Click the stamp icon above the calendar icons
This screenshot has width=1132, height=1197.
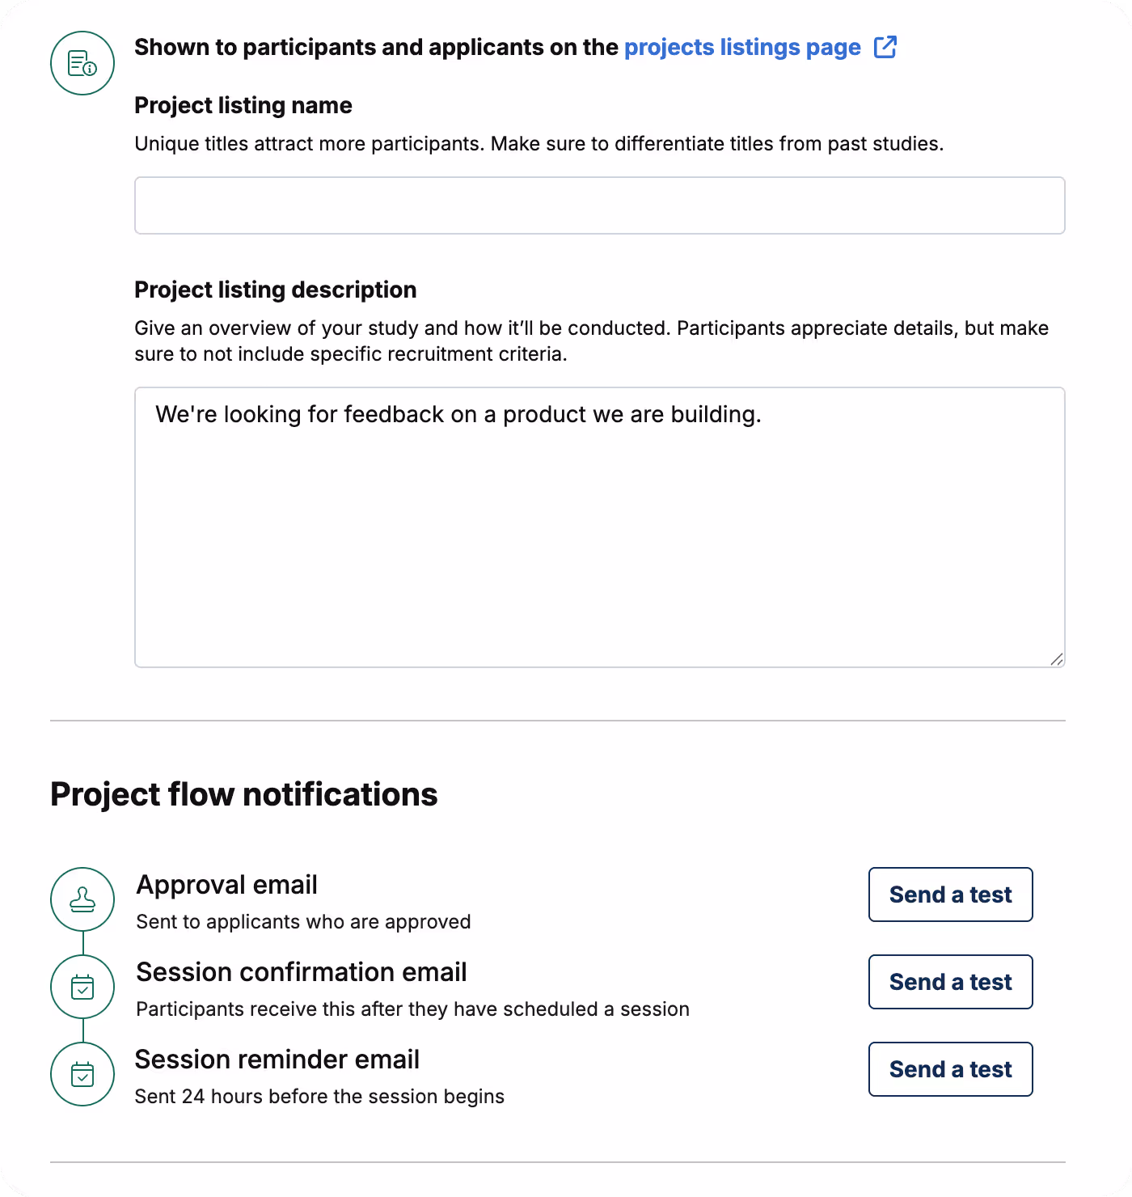pyautogui.click(x=82, y=899)
